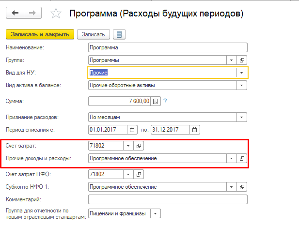Expand the Вид для НУ dropdown
Viewport: 299px width, 241px height.
coord(241,73)
